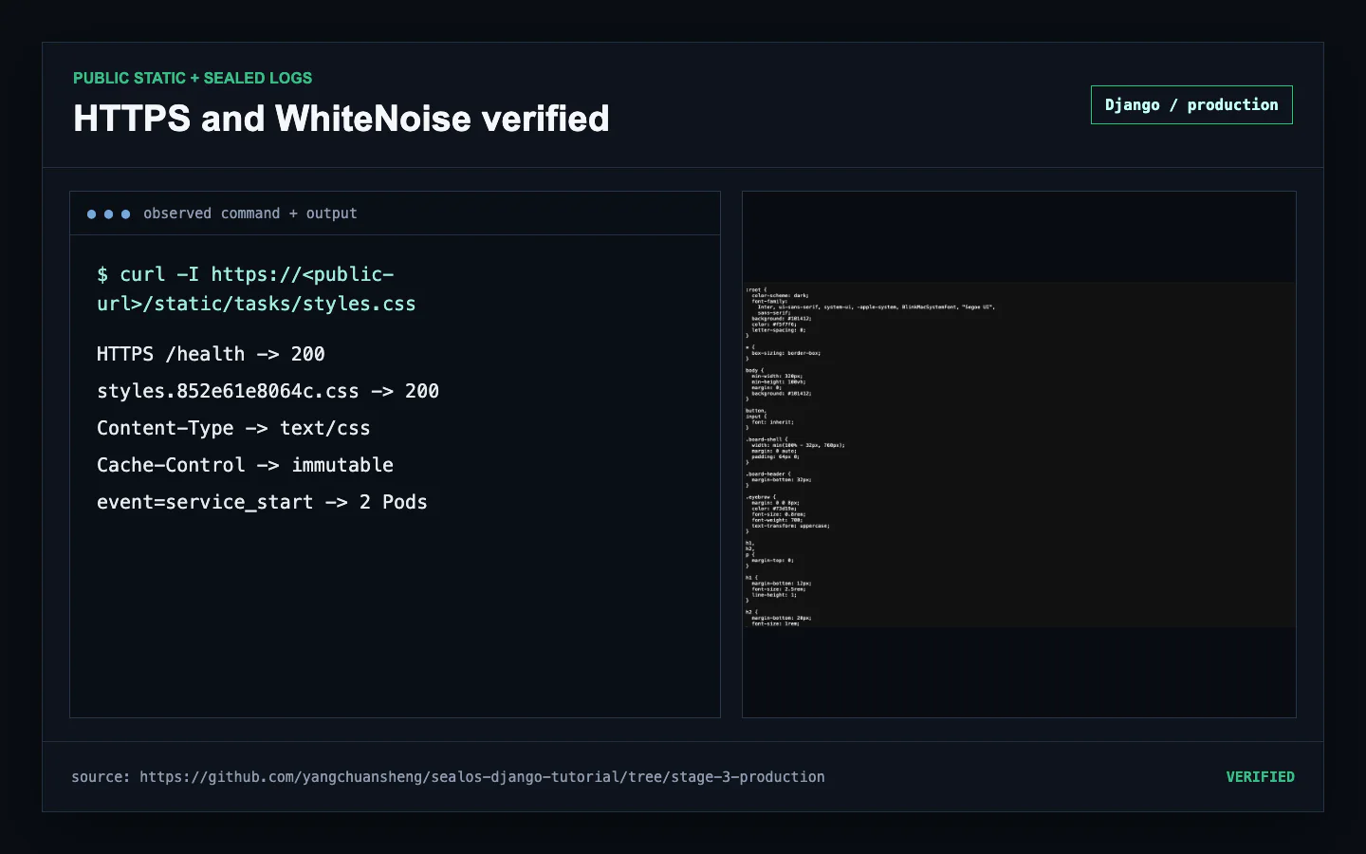Click the Content-Type -> text/css line

click(233, 428)
